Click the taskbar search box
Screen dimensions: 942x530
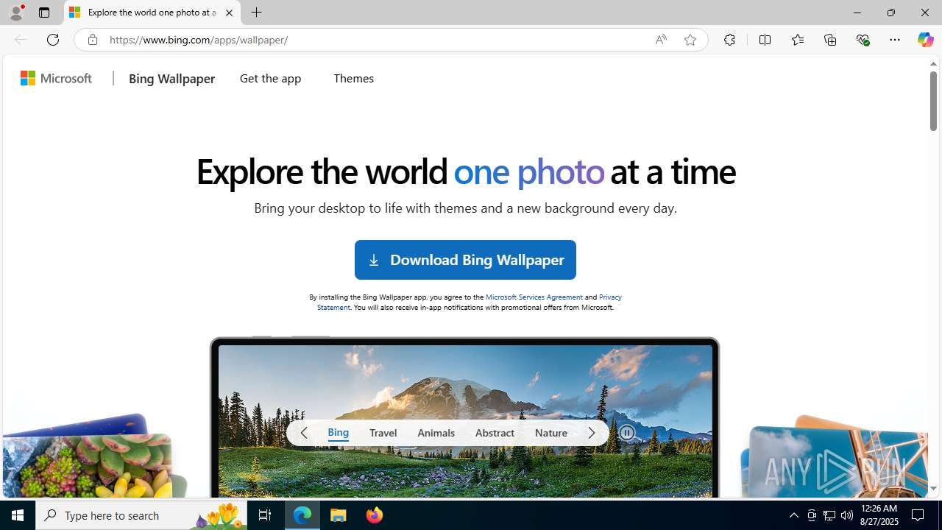point(141,515)
